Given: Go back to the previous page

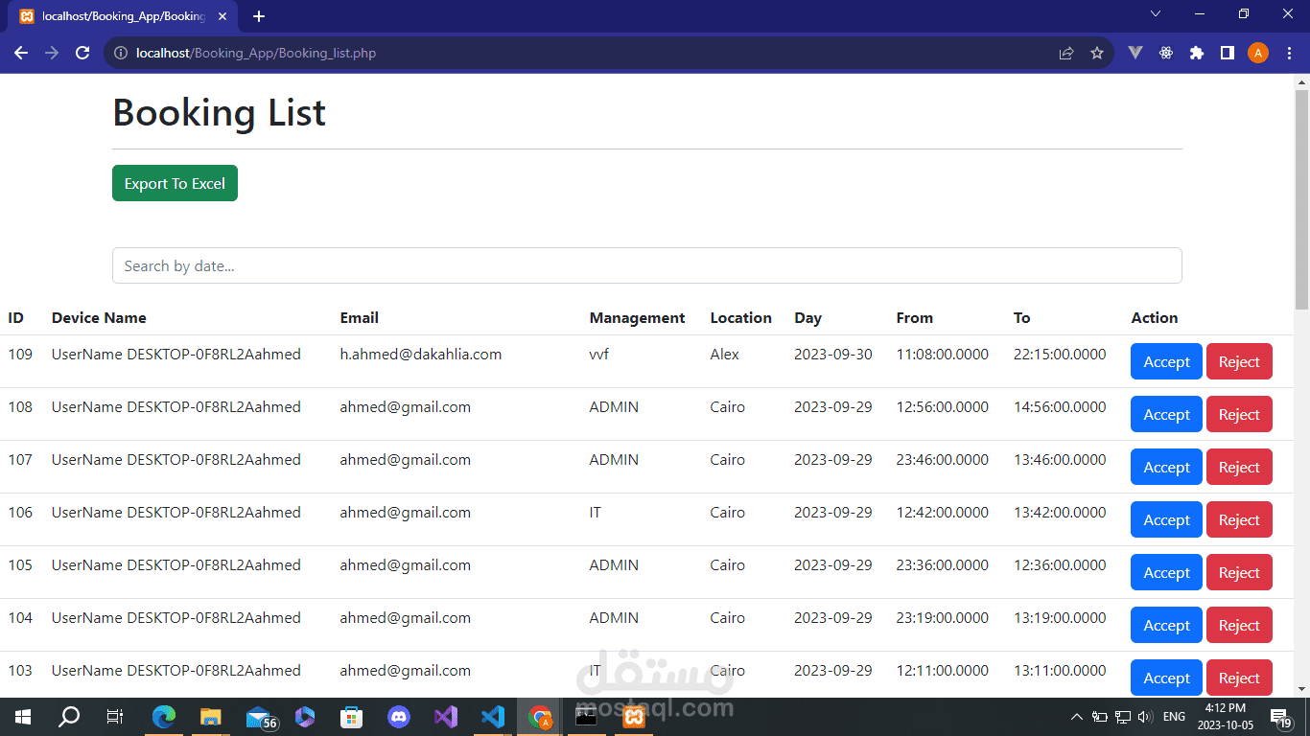Looking at the screenshot, I should [21, 53].
